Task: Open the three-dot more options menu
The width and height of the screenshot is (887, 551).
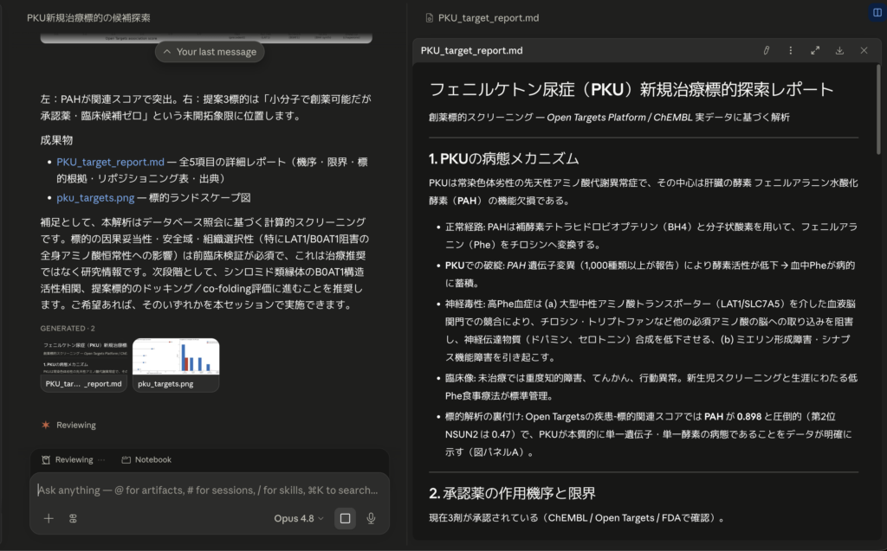Action: pos(790,50)
